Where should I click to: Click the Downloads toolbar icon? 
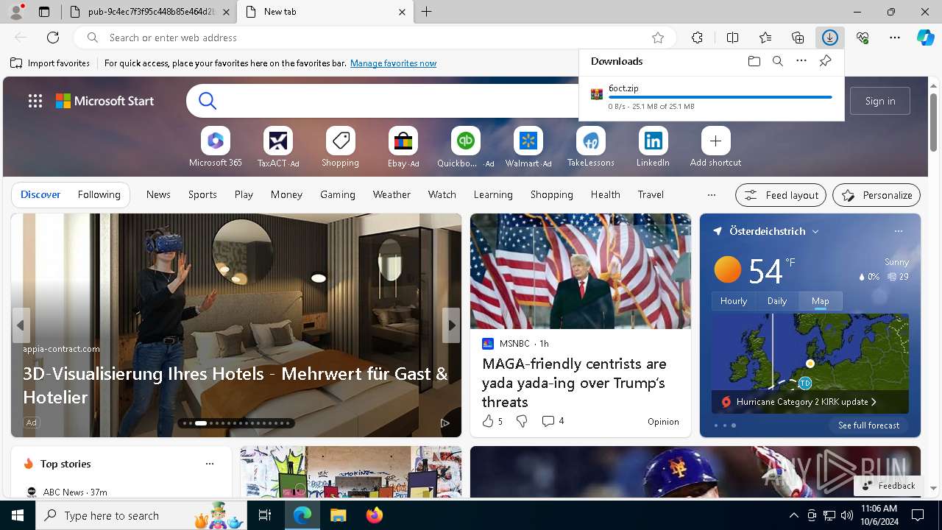point(829,38)
